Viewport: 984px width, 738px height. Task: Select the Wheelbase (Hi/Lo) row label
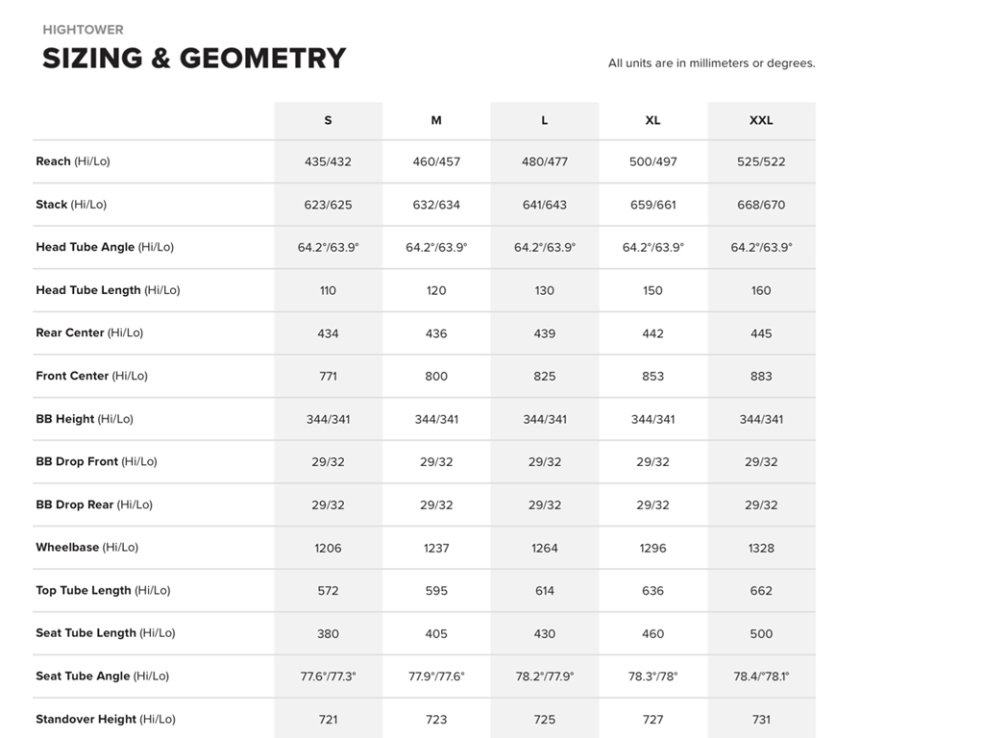tap(86, 548)
